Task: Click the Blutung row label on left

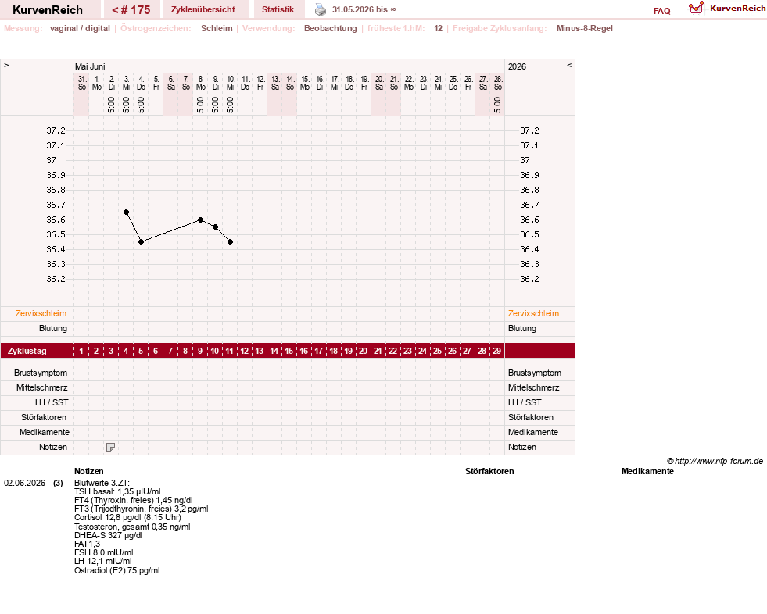Action: click(53, 329)
